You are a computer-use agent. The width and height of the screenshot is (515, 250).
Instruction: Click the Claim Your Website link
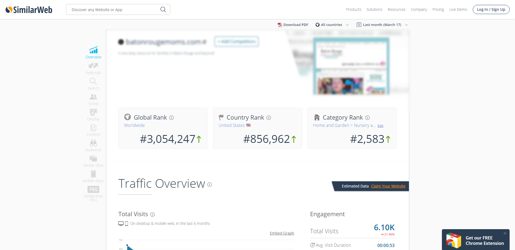(388, 186)
